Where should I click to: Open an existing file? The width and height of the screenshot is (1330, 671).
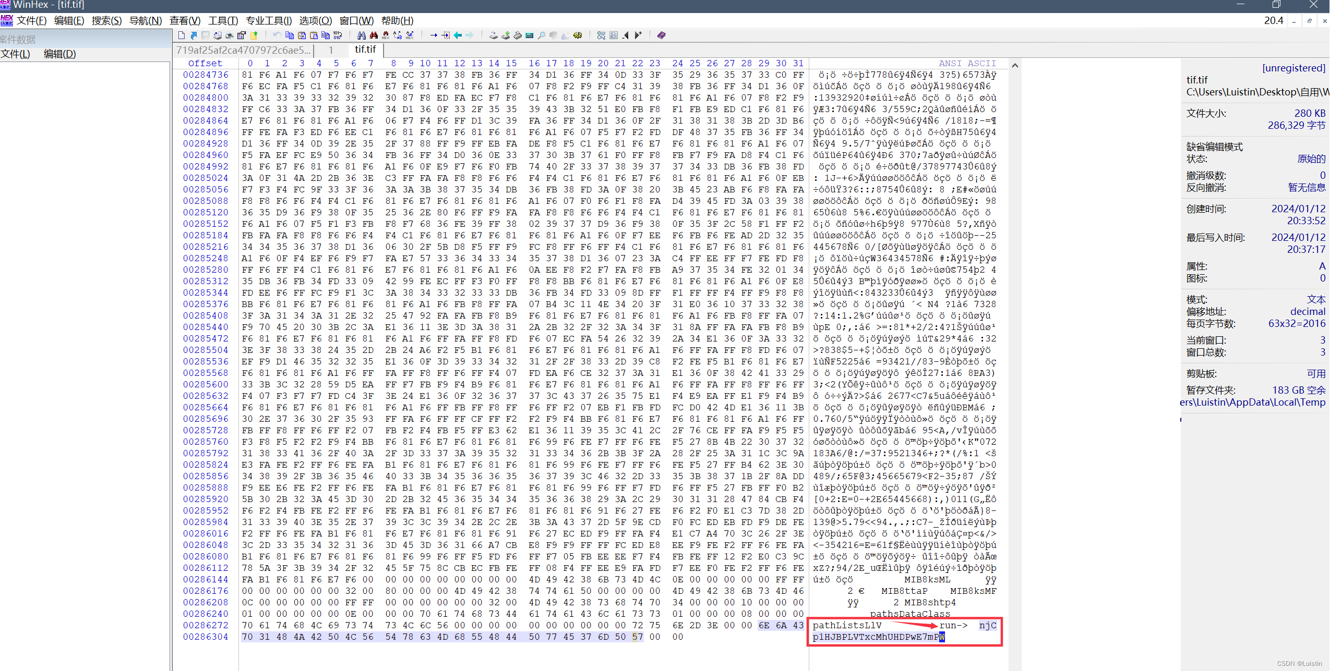[194, 35]
